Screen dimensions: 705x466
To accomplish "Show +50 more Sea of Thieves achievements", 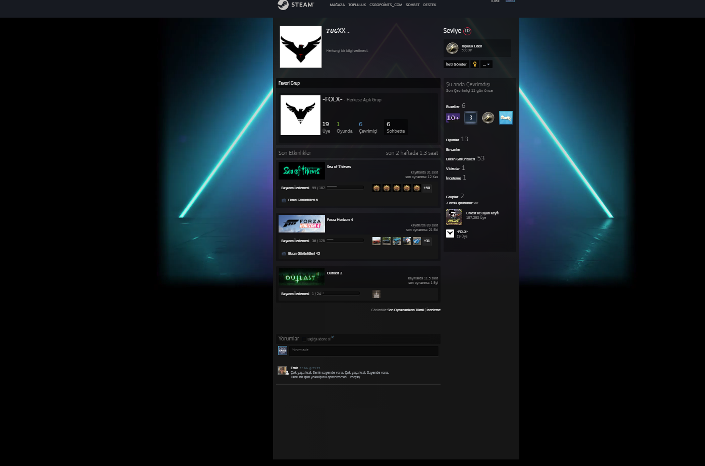I will click(427, 188).
